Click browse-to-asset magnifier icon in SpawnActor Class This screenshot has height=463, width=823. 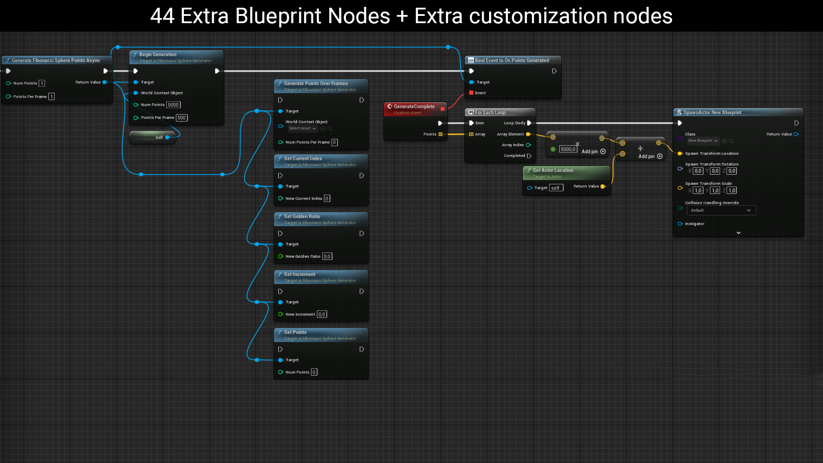732,141
